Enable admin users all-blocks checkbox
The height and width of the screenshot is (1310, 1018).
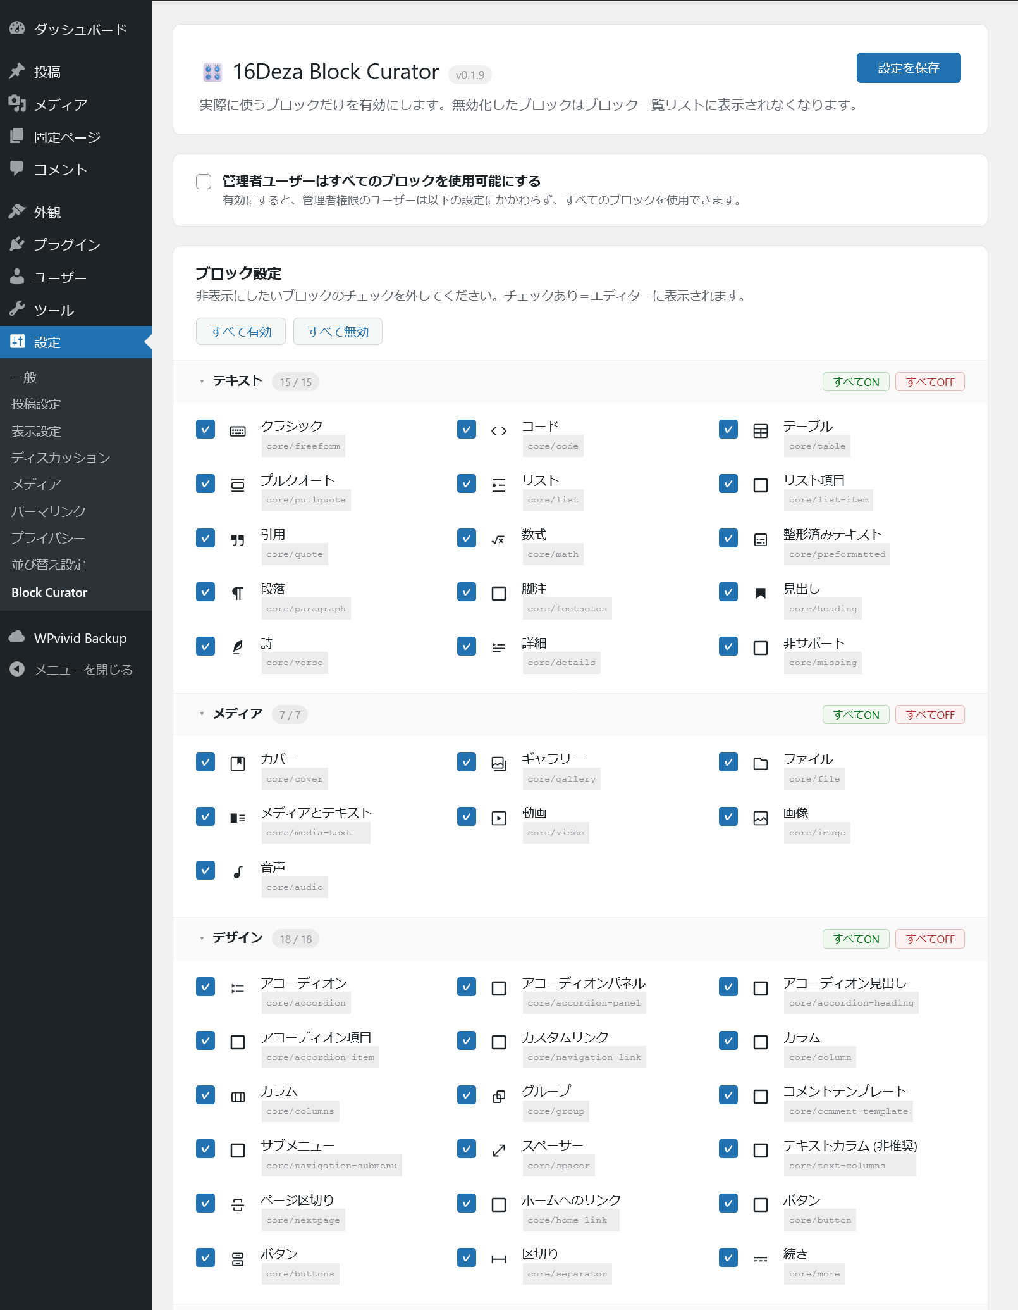click(204, 182)
